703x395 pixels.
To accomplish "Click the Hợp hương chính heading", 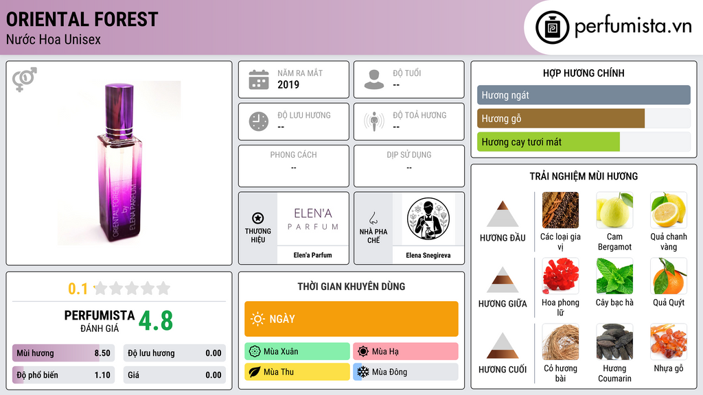I will click(584, 73).
